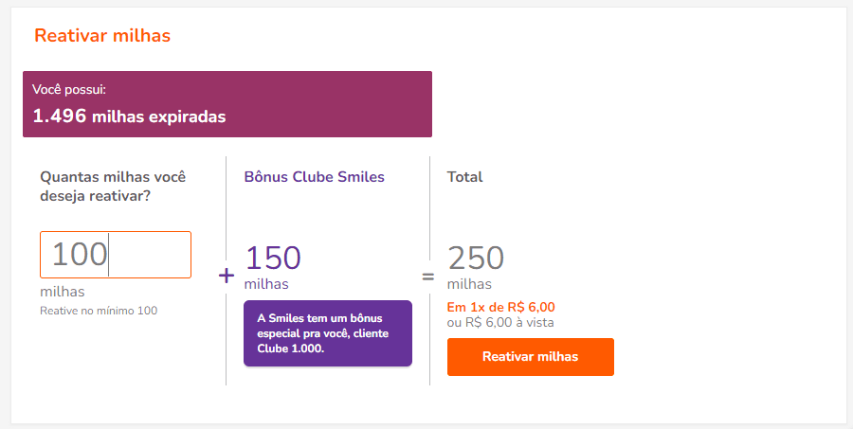Click the Quantas milhas você deseja reativar label

click(x=113, y=186)
